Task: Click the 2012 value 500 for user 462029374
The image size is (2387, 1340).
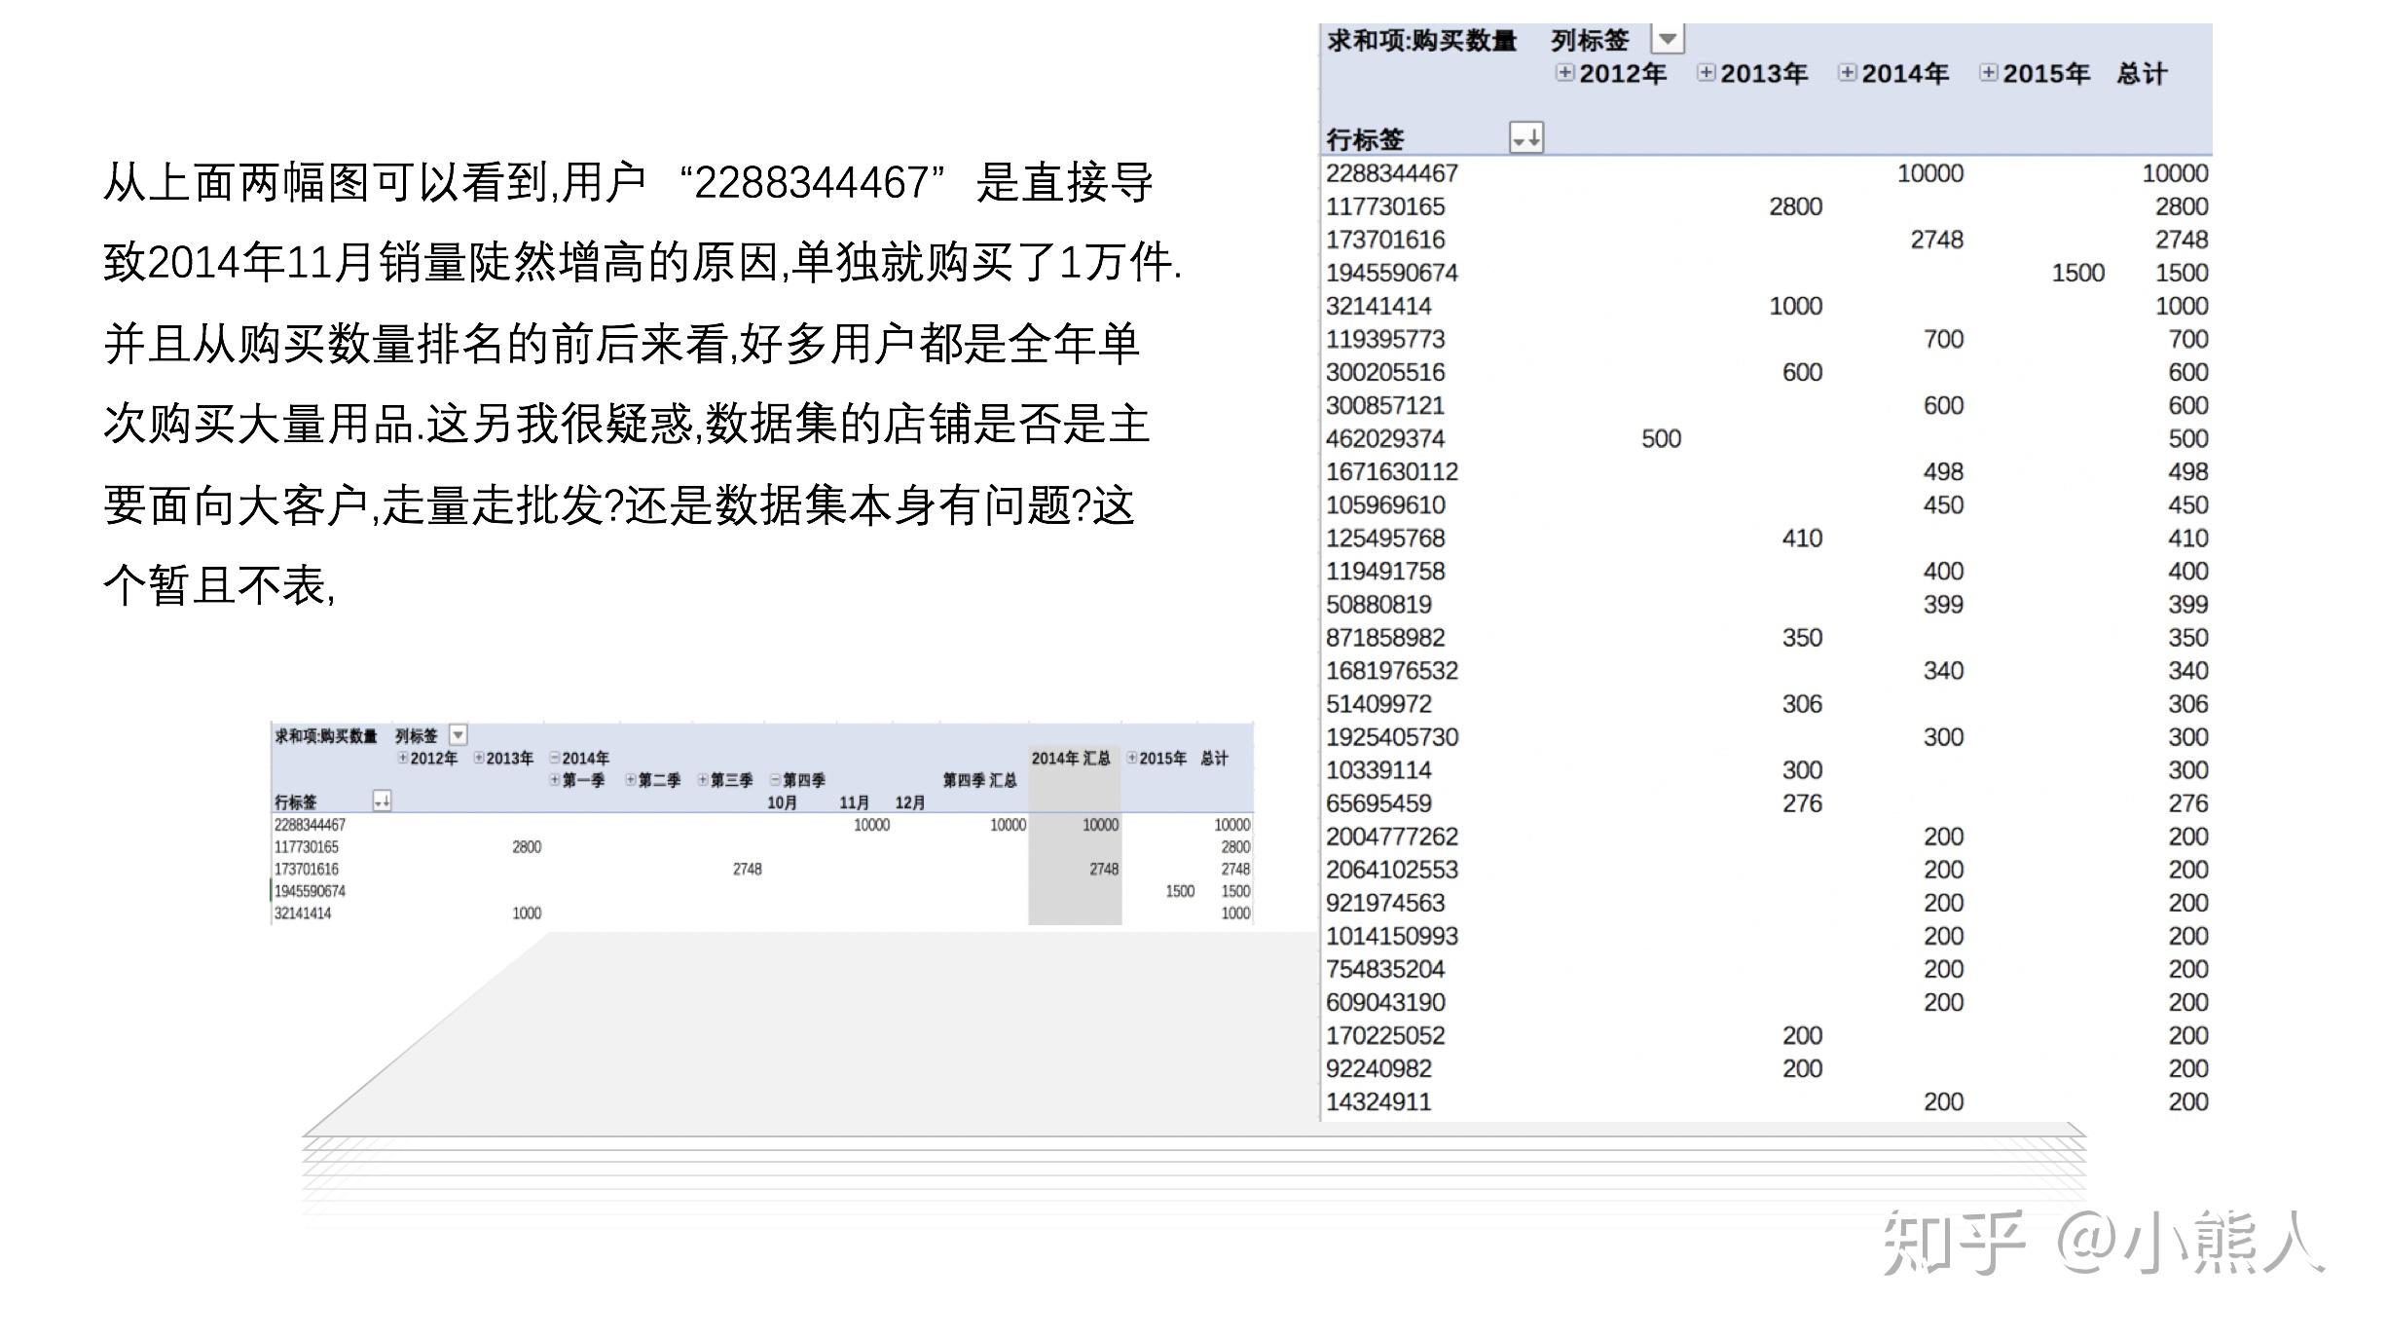Action: [x=1662, y=438]
